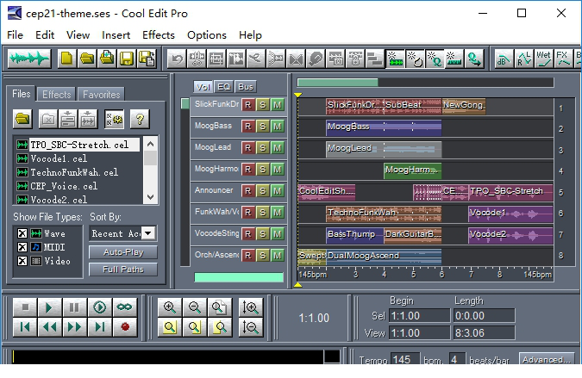Click the Save All icon
The image size is (582, 378).
tap(147, 59)
